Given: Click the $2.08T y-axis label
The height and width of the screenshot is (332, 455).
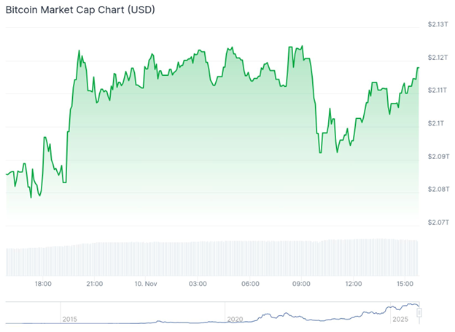Looking at the screenshot, I should 439,189.
